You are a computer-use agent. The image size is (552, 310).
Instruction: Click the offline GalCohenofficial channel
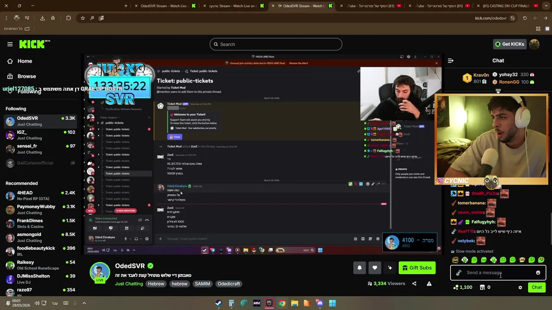(x=41, y=163)
